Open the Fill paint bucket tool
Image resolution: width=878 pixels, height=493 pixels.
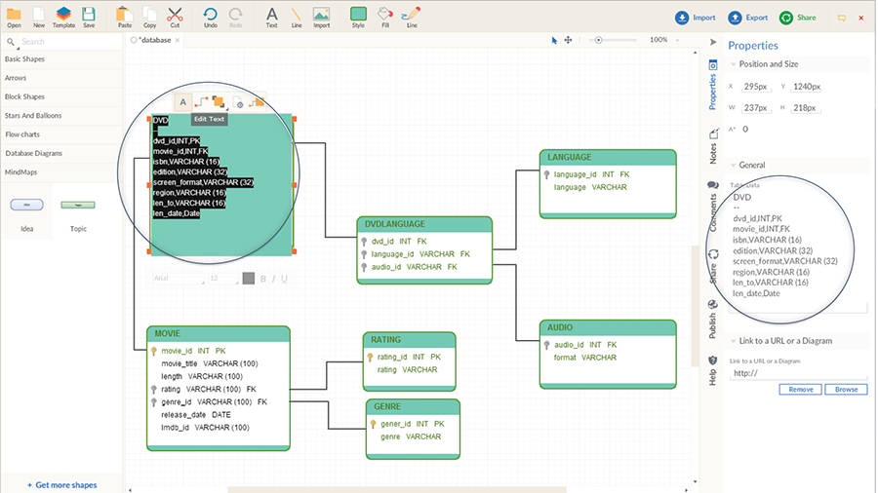tap(385, 15)
